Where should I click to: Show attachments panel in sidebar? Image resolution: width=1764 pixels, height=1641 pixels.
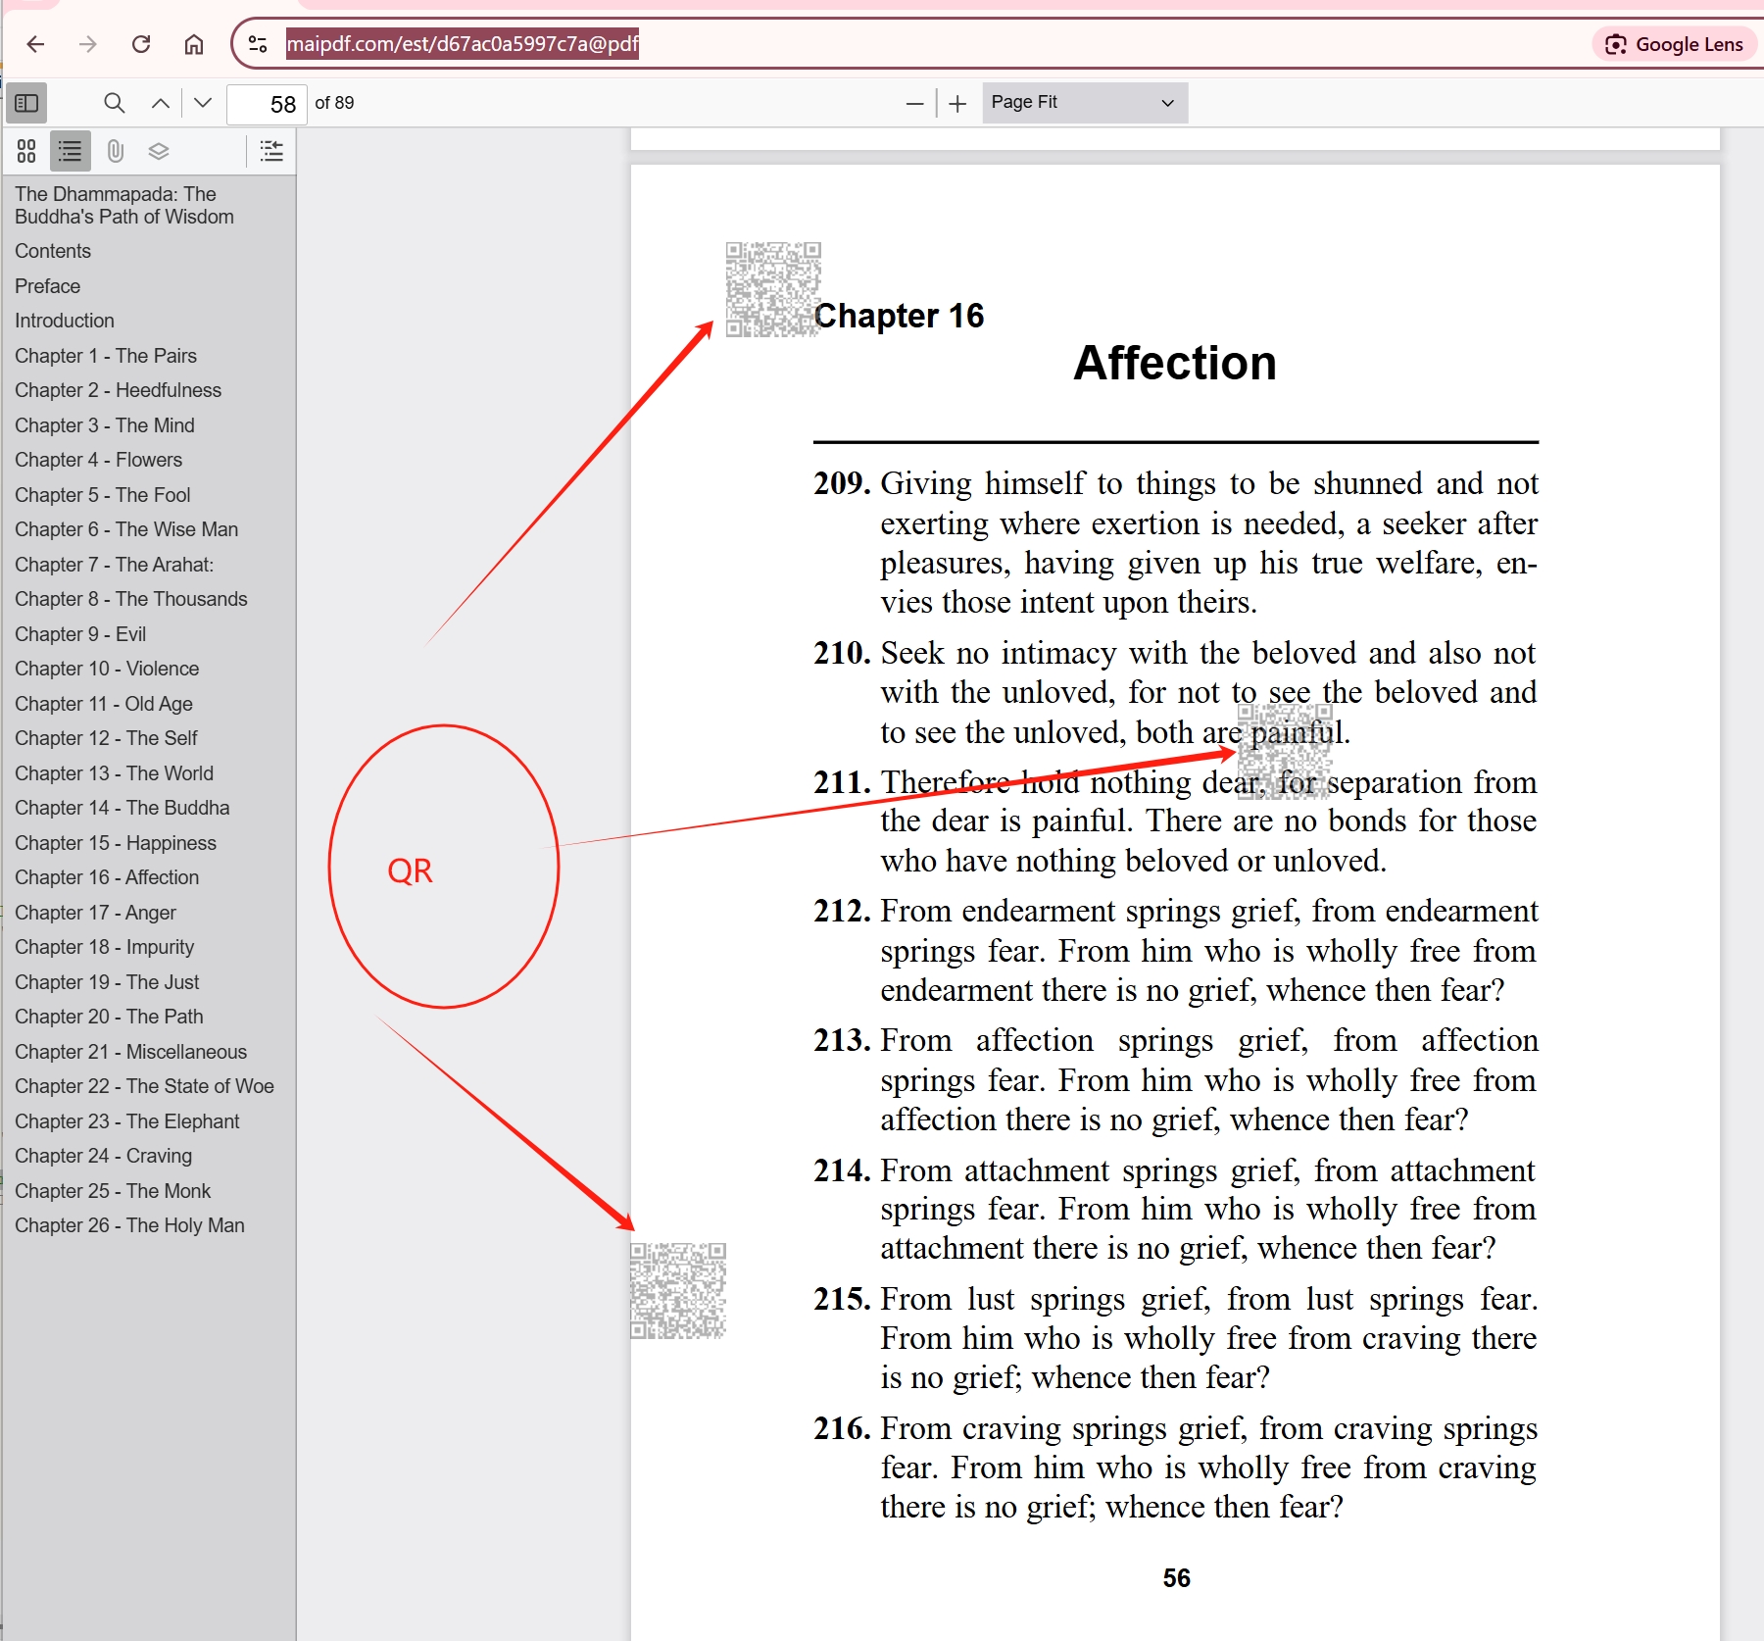pos(115,151)
